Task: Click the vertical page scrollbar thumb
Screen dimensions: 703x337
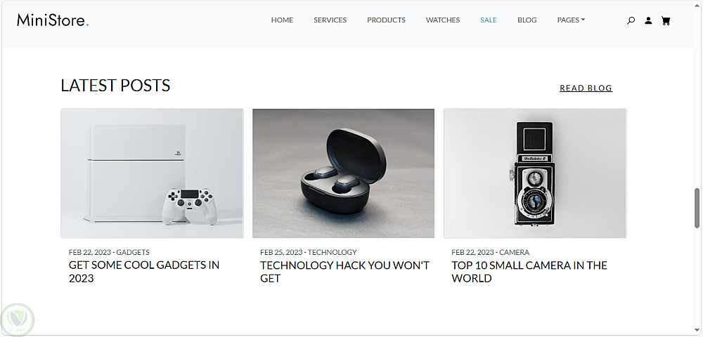Action: [697, 208]
